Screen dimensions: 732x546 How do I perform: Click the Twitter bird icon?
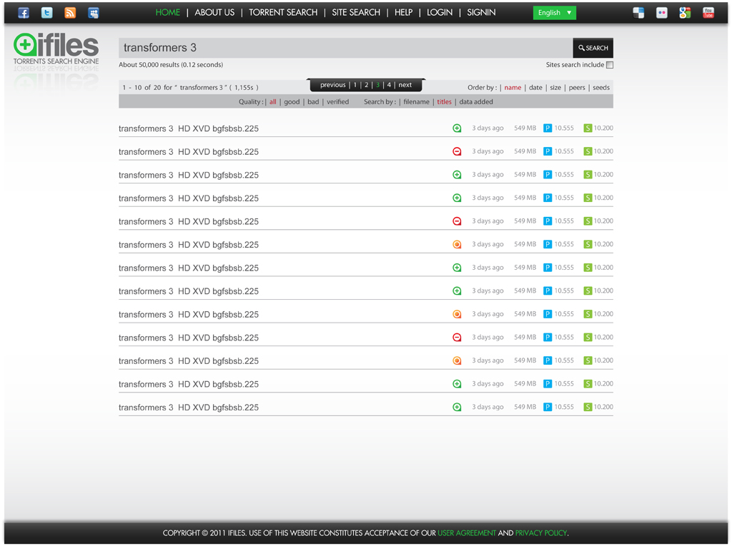(46, 13)
